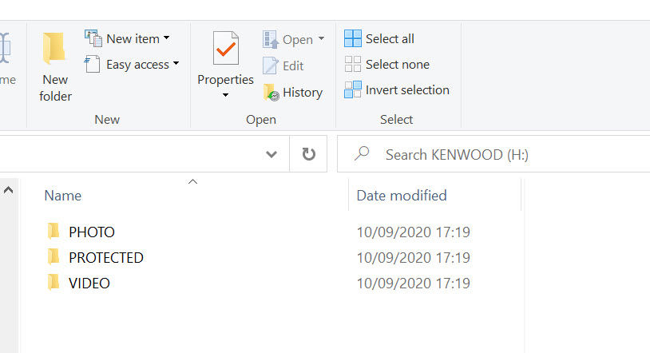Image resolution: width=650 pixels, height=353 pixels.
Task: Open the Properties dropdown arrow
Action: point(225,95)
